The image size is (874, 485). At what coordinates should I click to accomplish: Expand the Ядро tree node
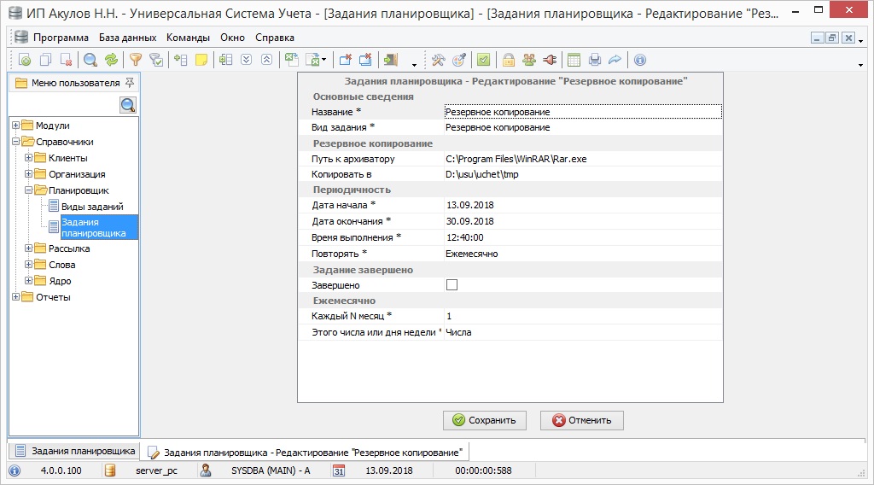click(x=28, y=280)
